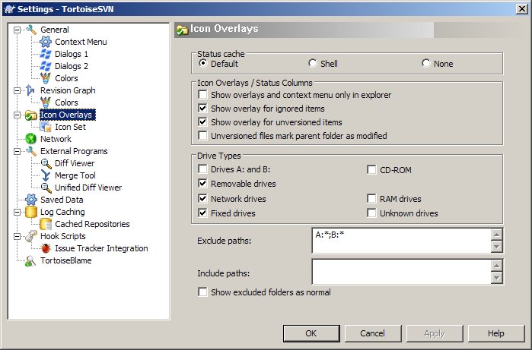Click the Issue Tracker Integration bug icon
The width and height of the screenshot is (532, 350).
(46, 248)
